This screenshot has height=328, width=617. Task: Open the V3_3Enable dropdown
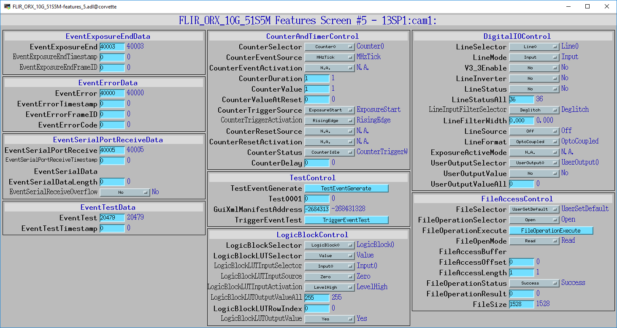534,68
